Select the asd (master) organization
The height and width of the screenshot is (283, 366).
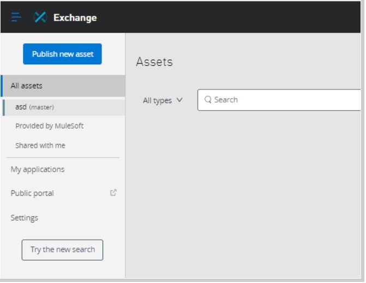tap(34, 107)
